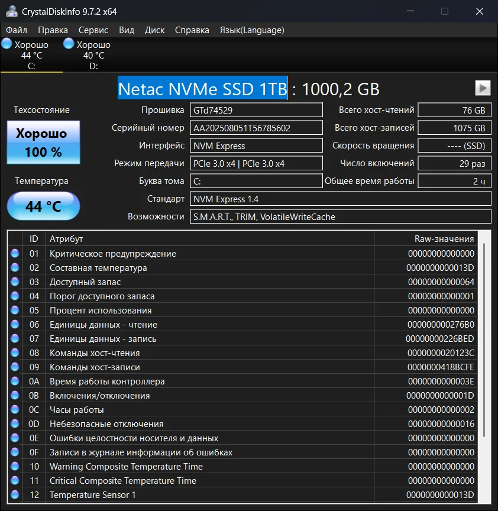Open the Диск menu
This screenshot has width=498, height=511.
click(155, 30)
